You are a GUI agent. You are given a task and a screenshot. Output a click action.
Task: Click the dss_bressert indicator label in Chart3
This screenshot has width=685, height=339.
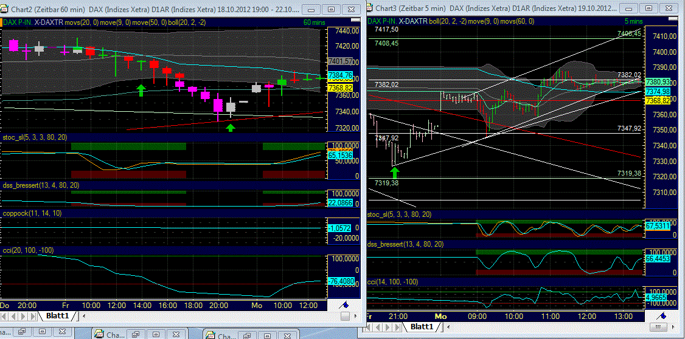coord(405,244)
